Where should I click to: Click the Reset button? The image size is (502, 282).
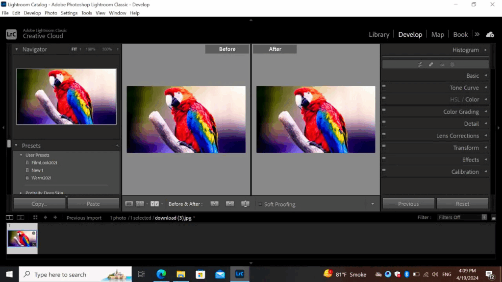pos(462,204)
